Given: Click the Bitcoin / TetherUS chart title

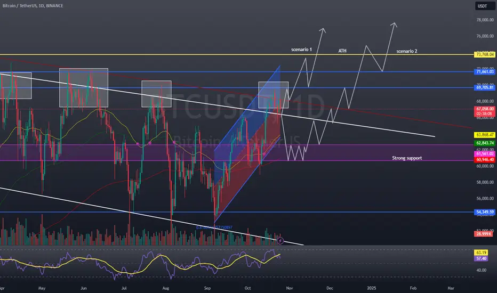Looking at the screenshot, I should [33, 6].
